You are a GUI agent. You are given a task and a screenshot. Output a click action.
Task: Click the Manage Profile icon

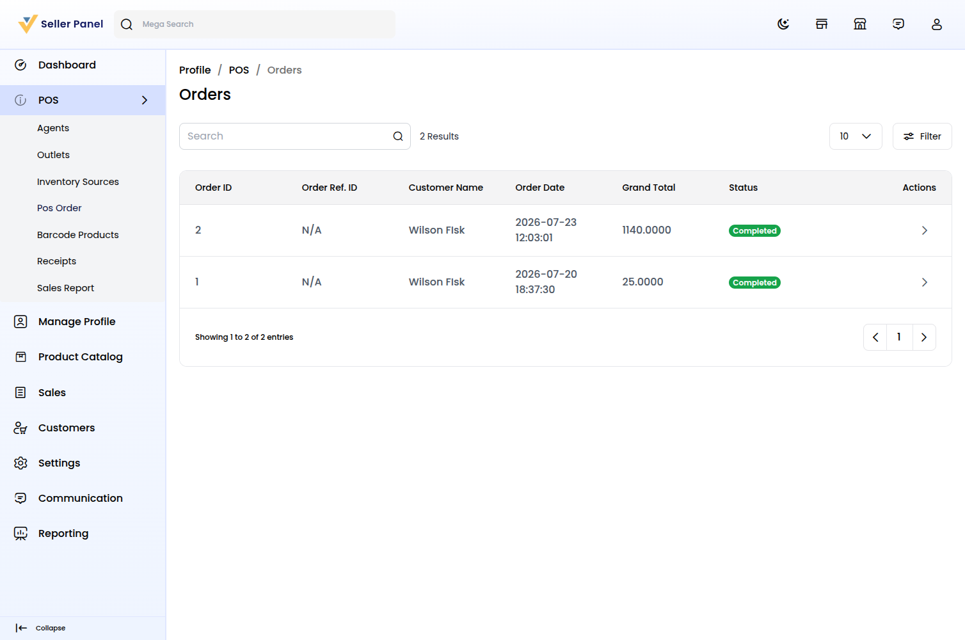20,321
